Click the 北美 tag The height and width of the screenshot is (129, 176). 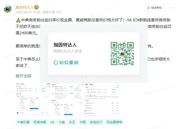click(x=62, y=122)
